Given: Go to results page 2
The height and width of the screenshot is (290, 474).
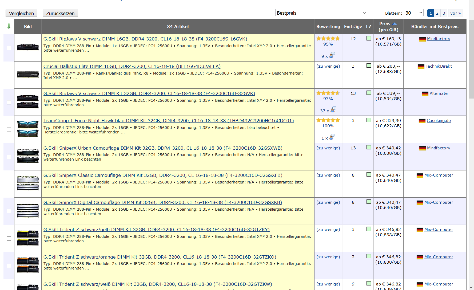Looking at the screenshot, I should point(437,13).
